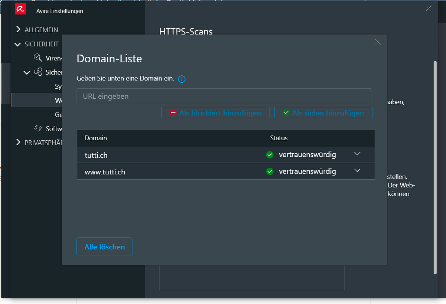Close the Domain-Liste dialog
This screenshot has height=304, width=446.
click(x=378, y=42)
